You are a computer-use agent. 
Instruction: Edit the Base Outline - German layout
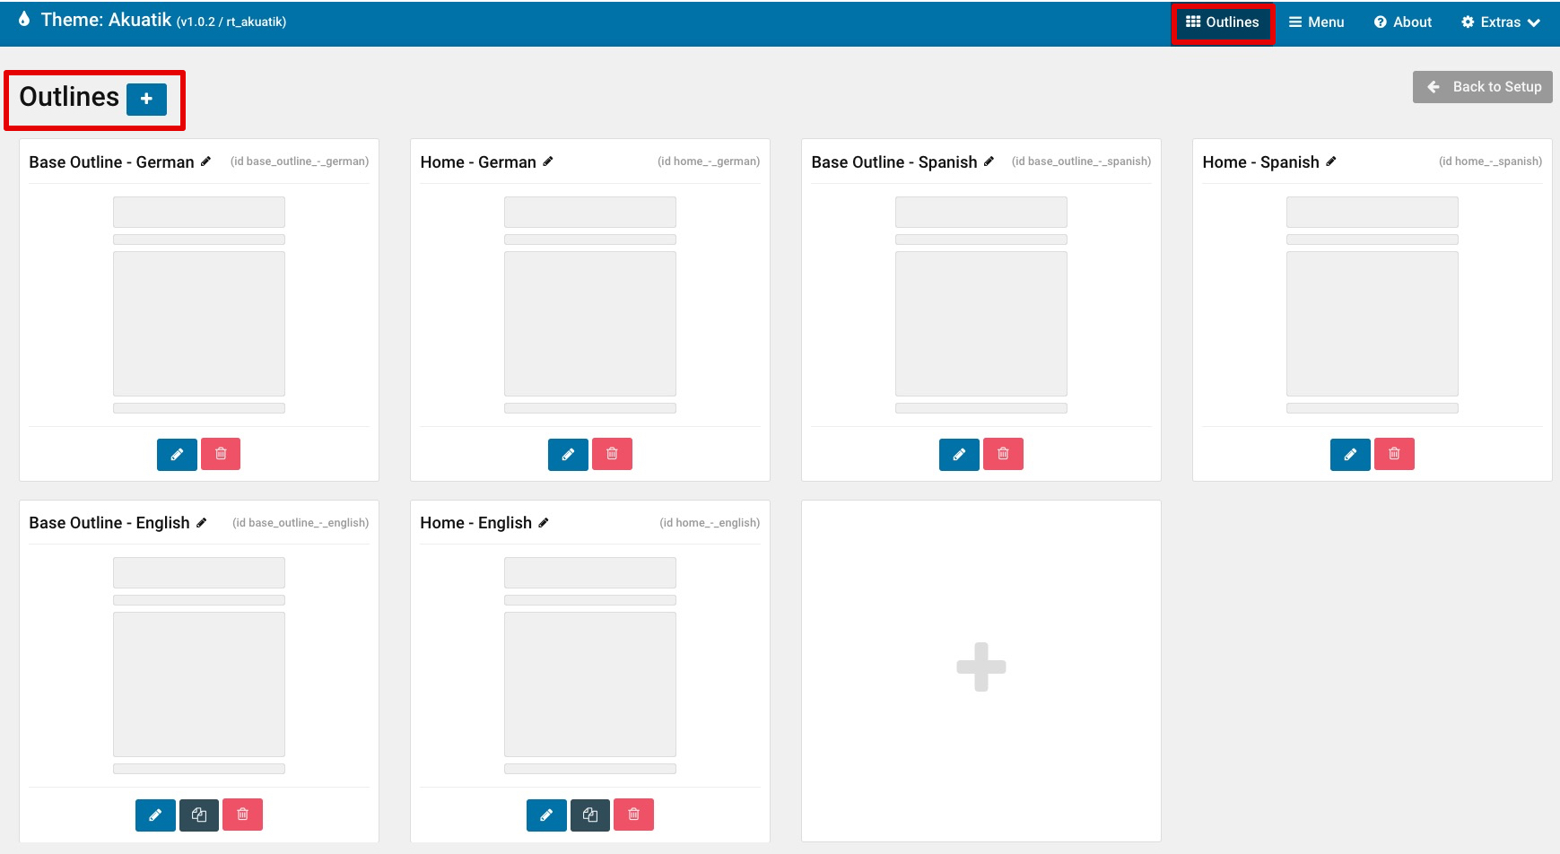point(177,454)
